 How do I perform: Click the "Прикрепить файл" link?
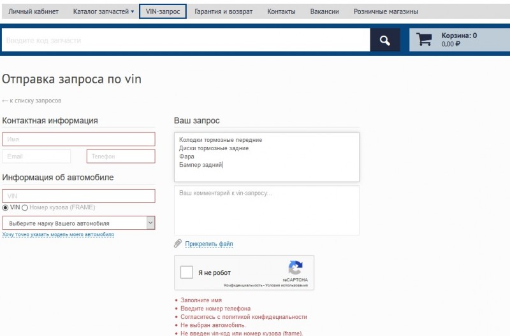tap(208, 244)
